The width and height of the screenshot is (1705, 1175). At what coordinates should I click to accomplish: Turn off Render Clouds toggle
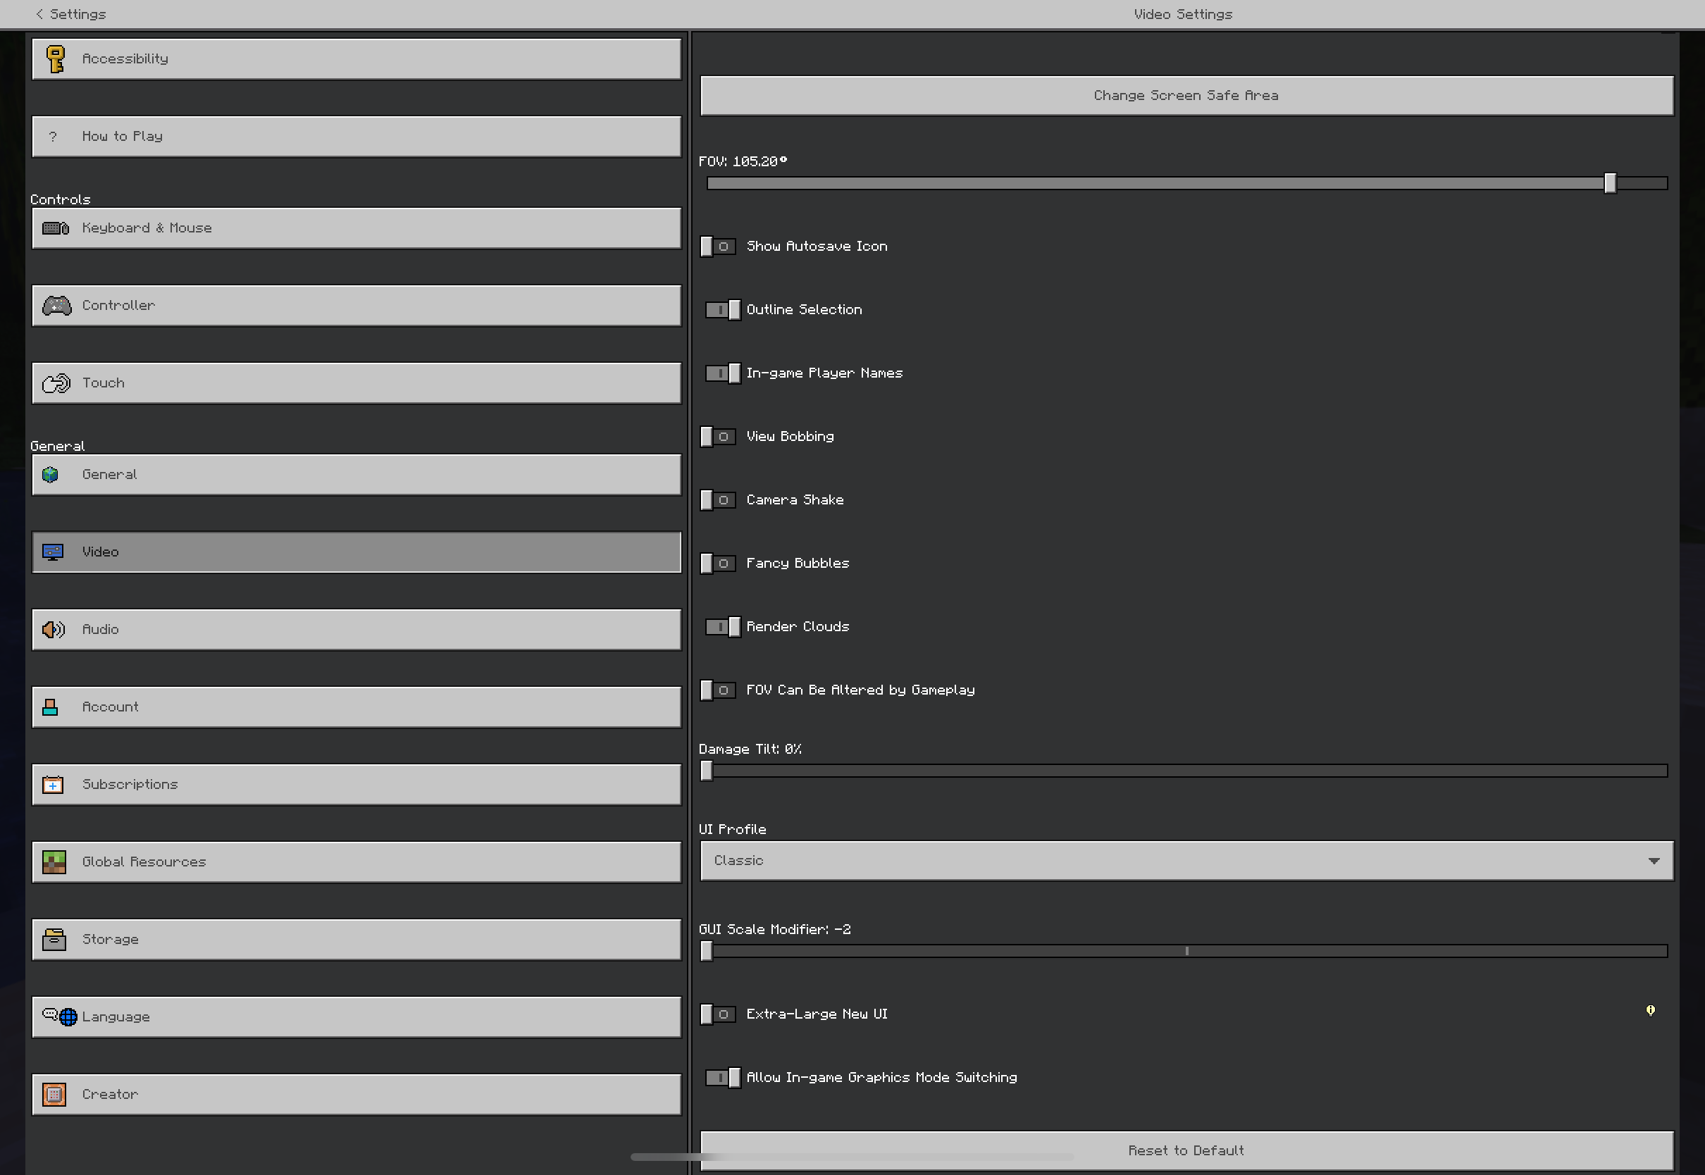[723, 626]
